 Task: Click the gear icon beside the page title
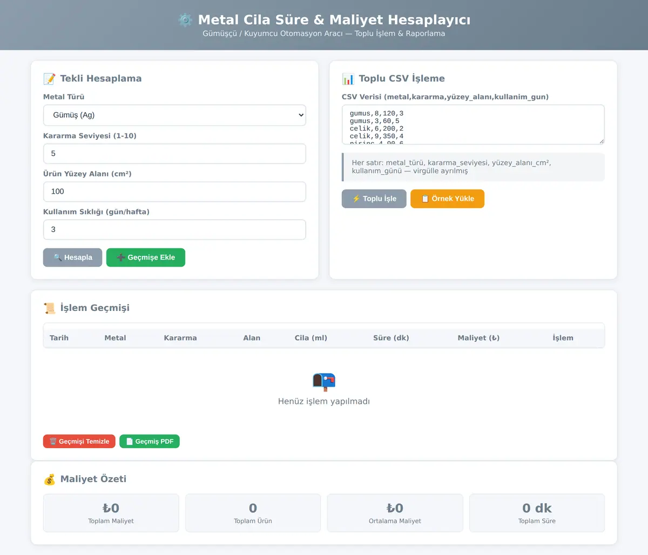(185, 20)
